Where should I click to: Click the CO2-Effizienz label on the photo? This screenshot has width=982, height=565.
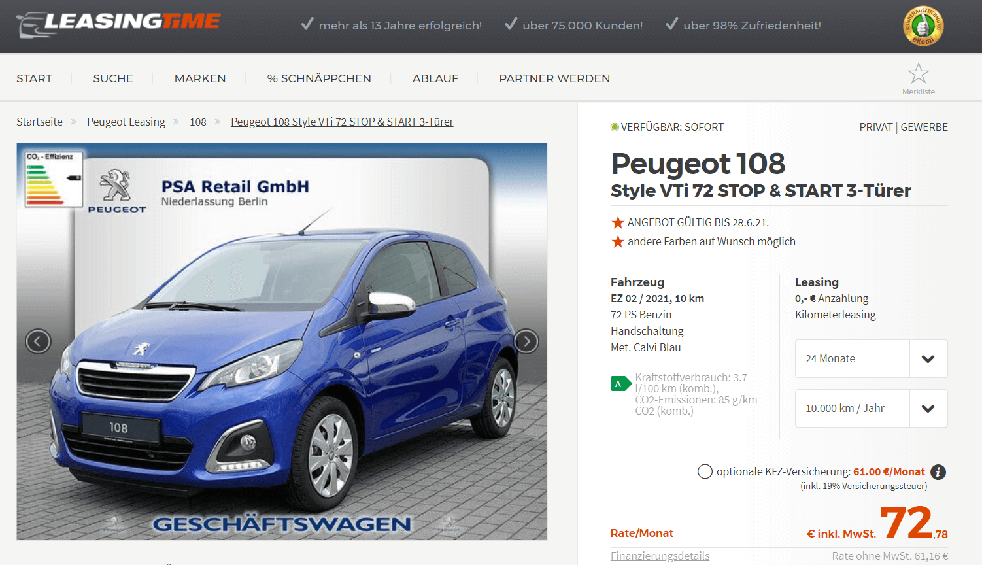coord(54,180)
